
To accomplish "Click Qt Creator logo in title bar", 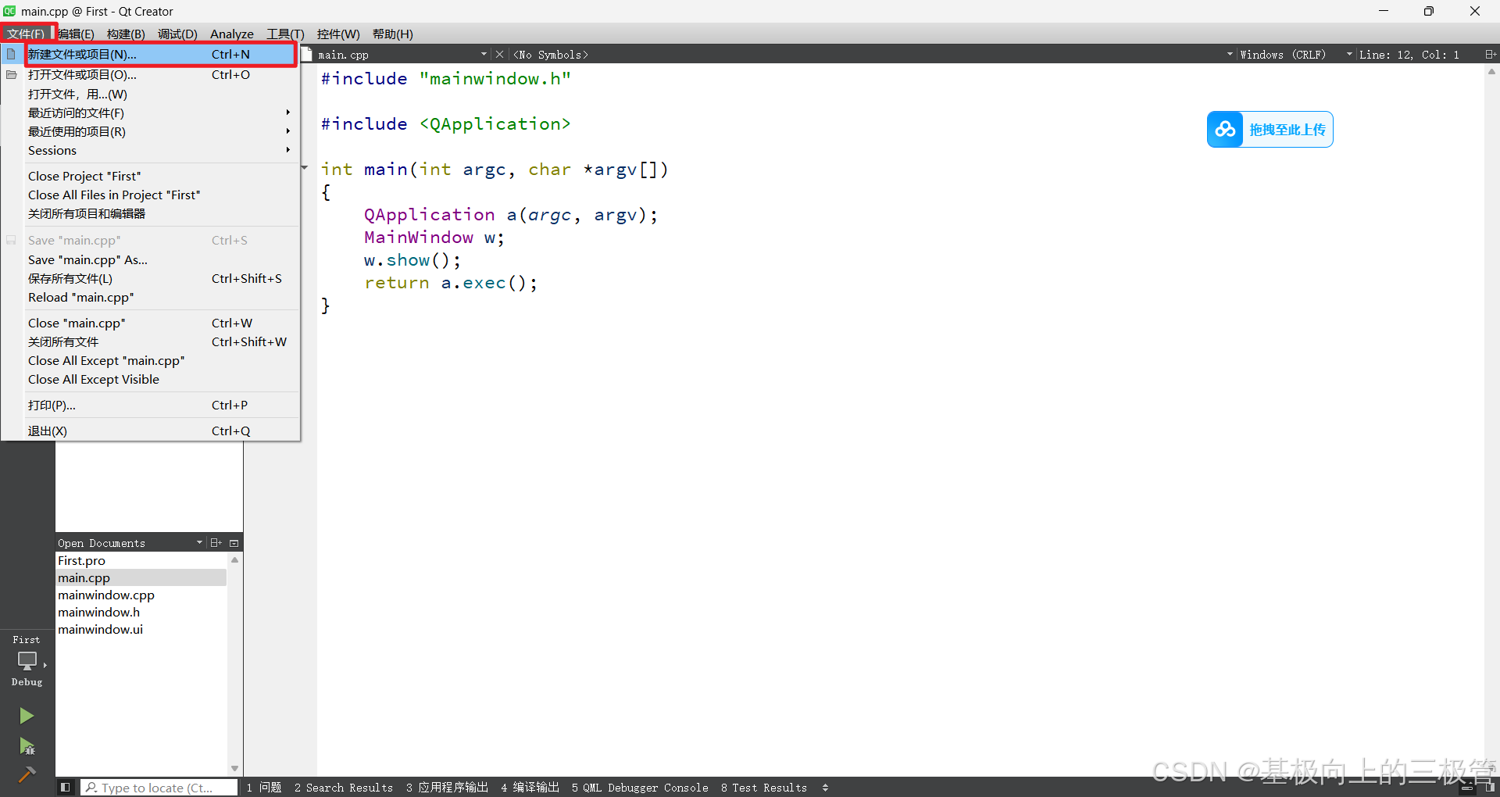I will 9,11.
